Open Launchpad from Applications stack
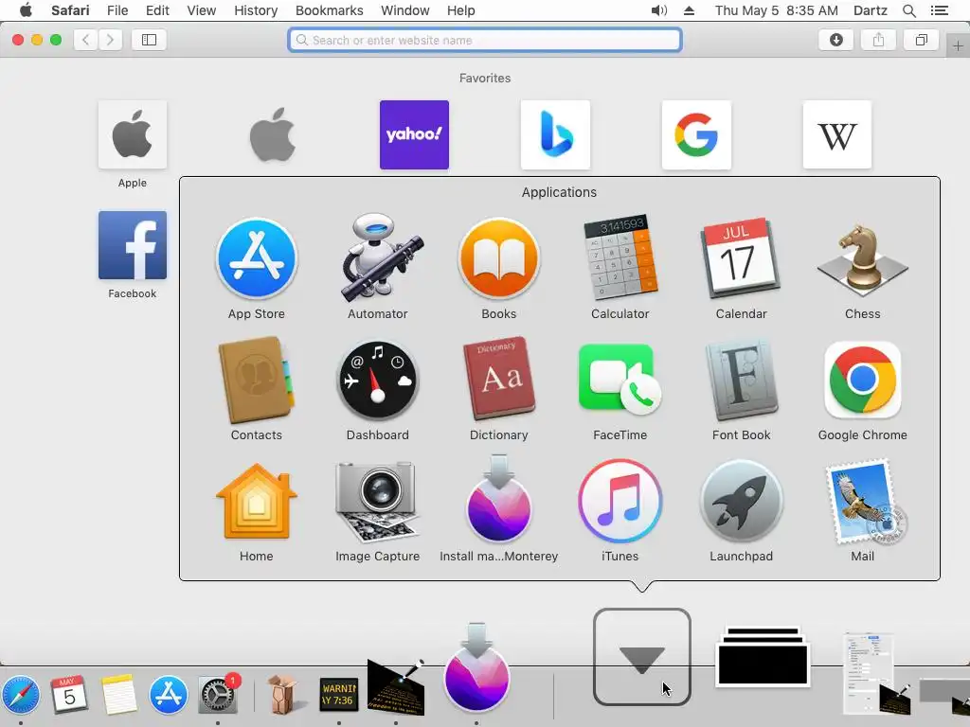The width and height of the screenshot is (970, 727). 741,501
